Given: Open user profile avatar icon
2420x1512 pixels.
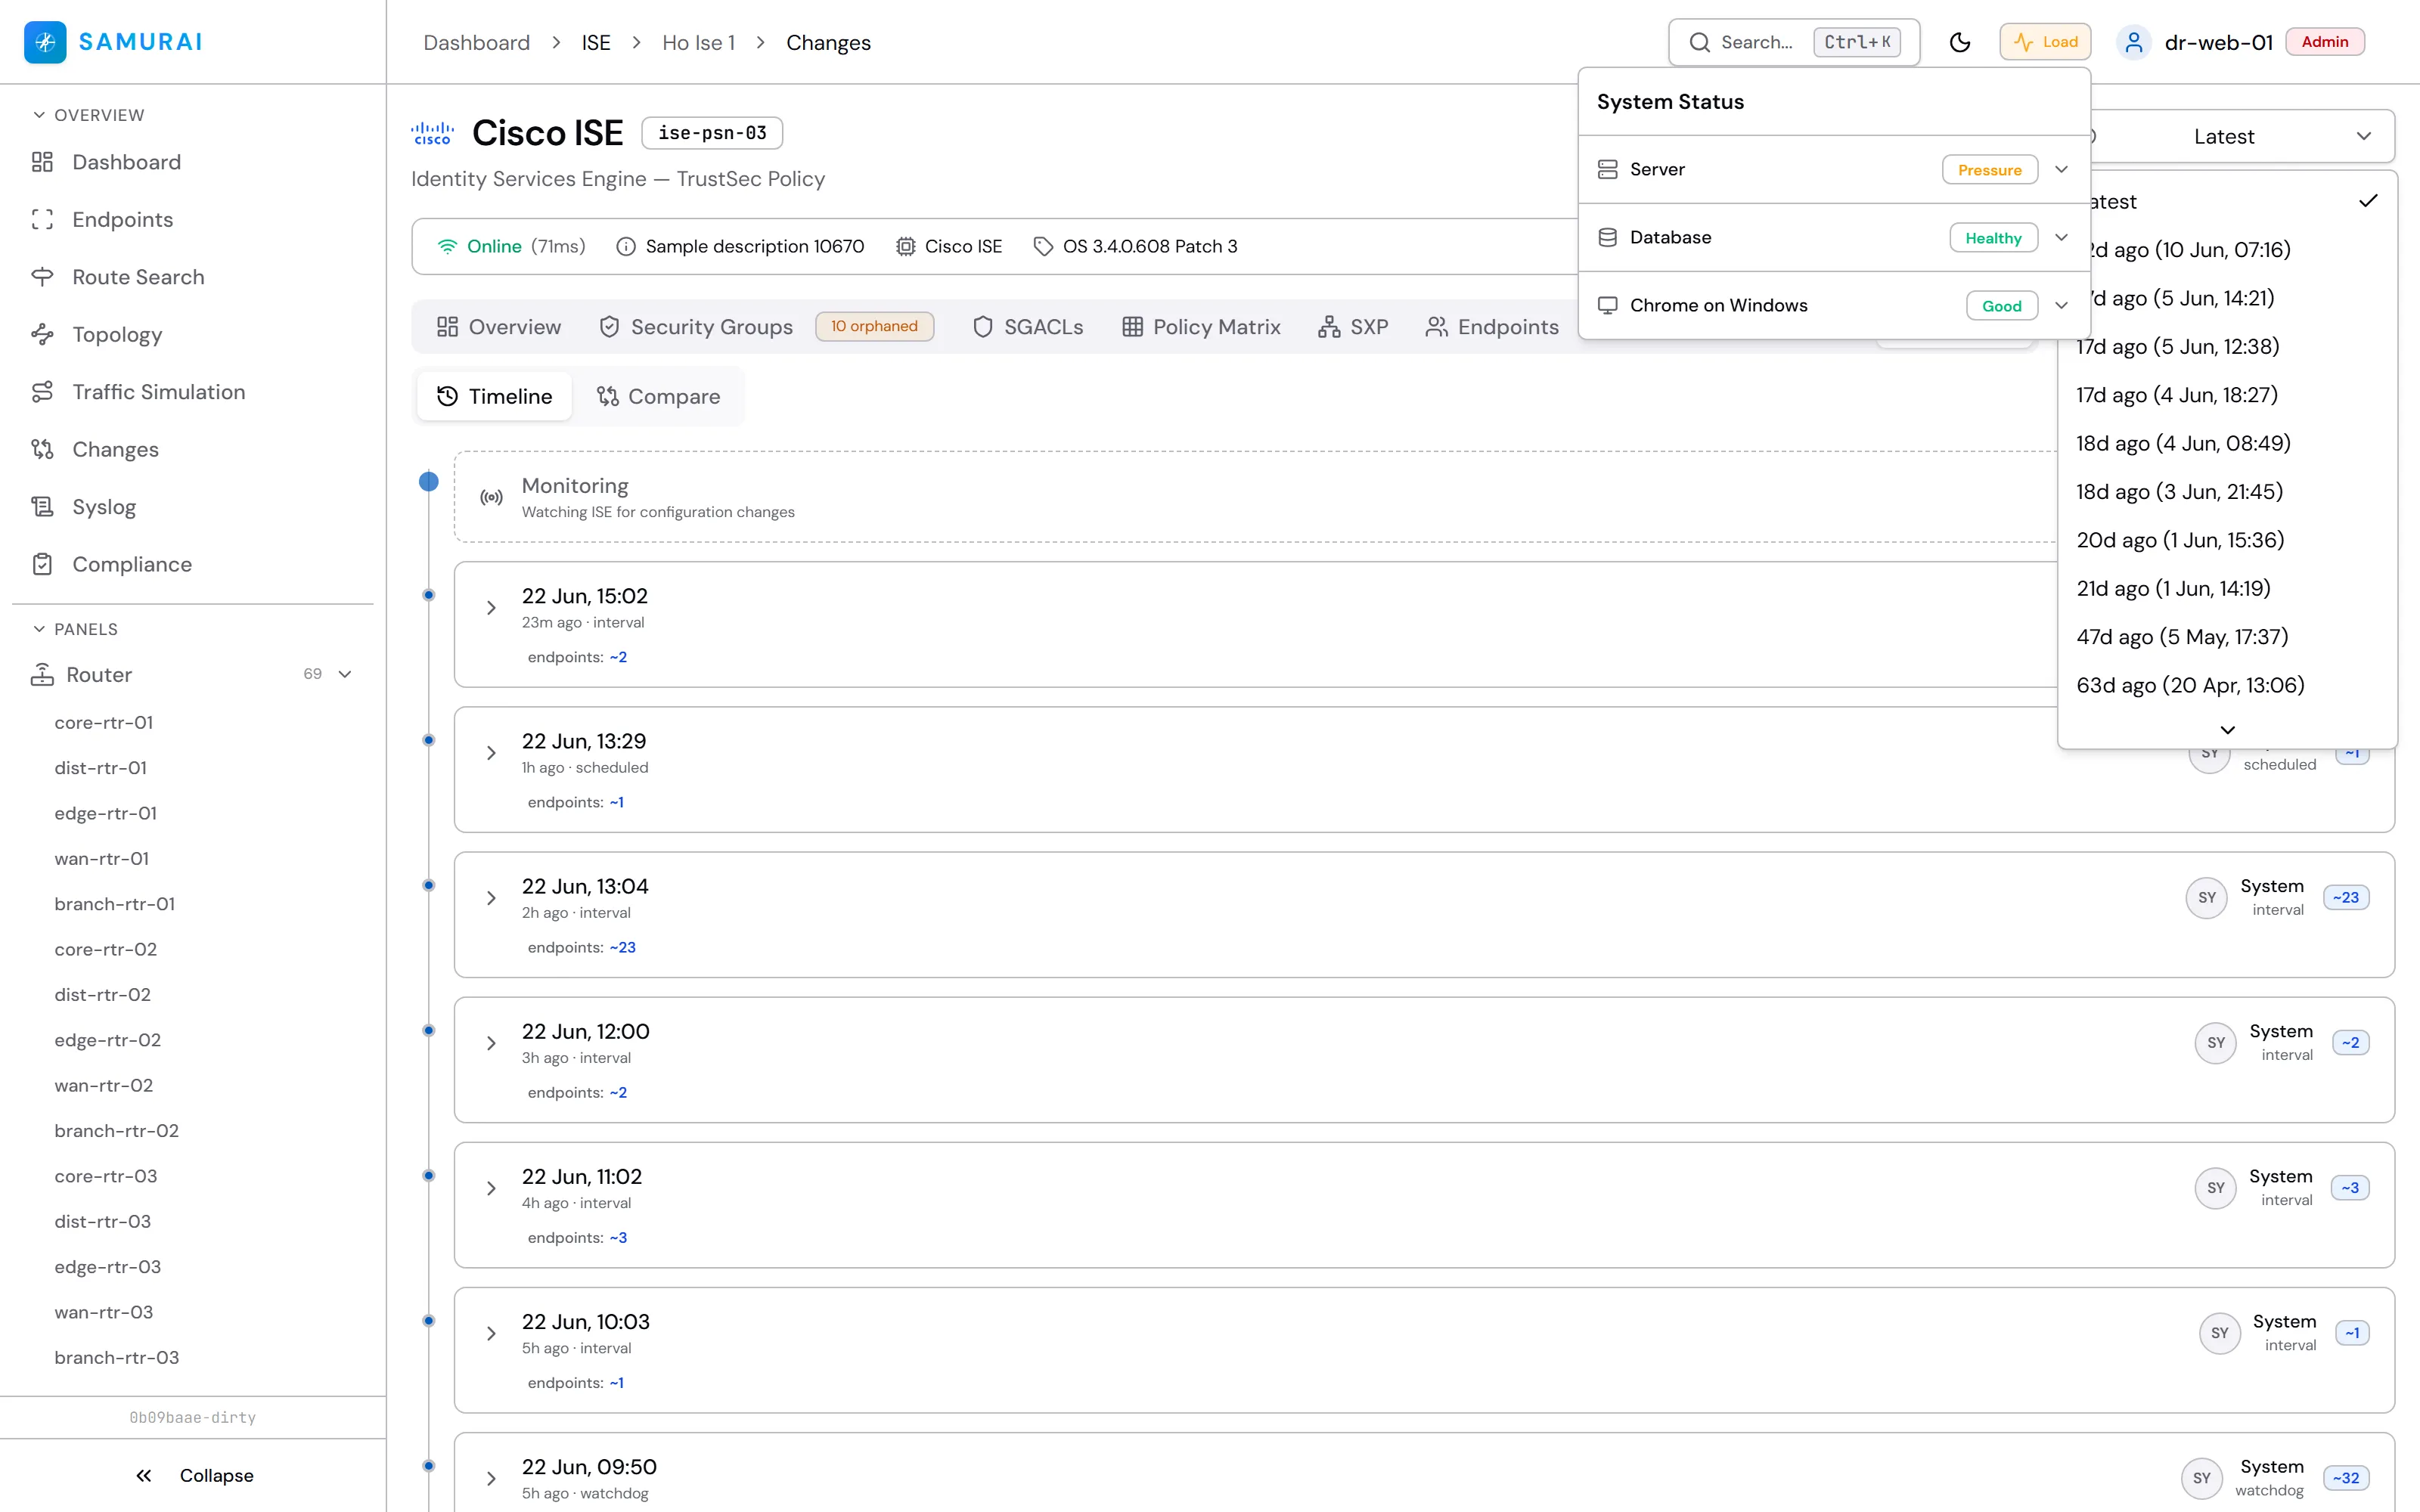Looking at the screenshot, I should point(2134,42).
